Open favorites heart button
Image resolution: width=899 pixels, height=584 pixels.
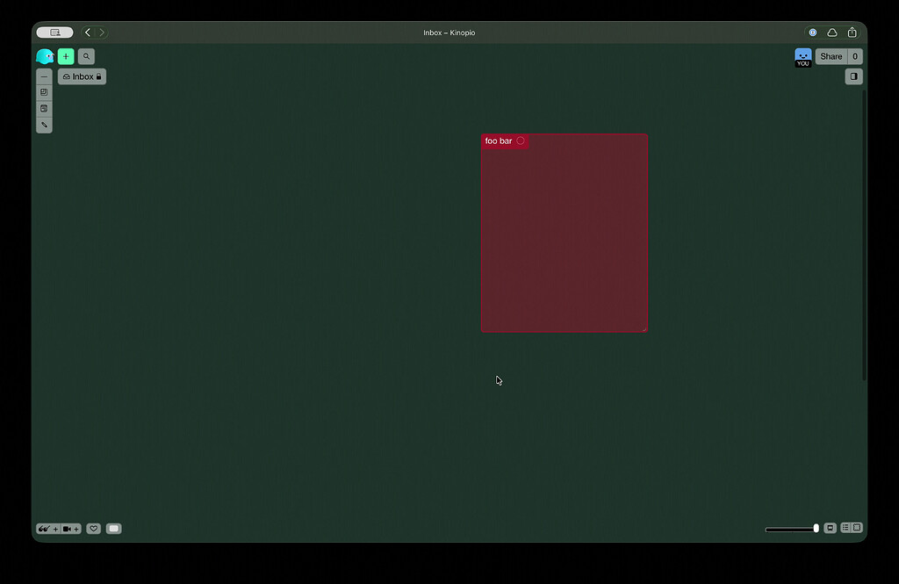[x=93, y=529]
